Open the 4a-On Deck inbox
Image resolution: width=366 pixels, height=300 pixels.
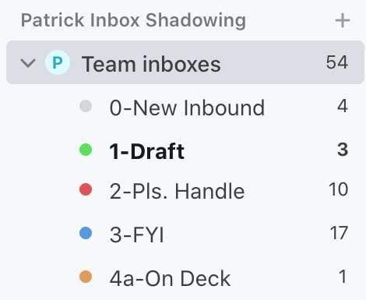170,278
